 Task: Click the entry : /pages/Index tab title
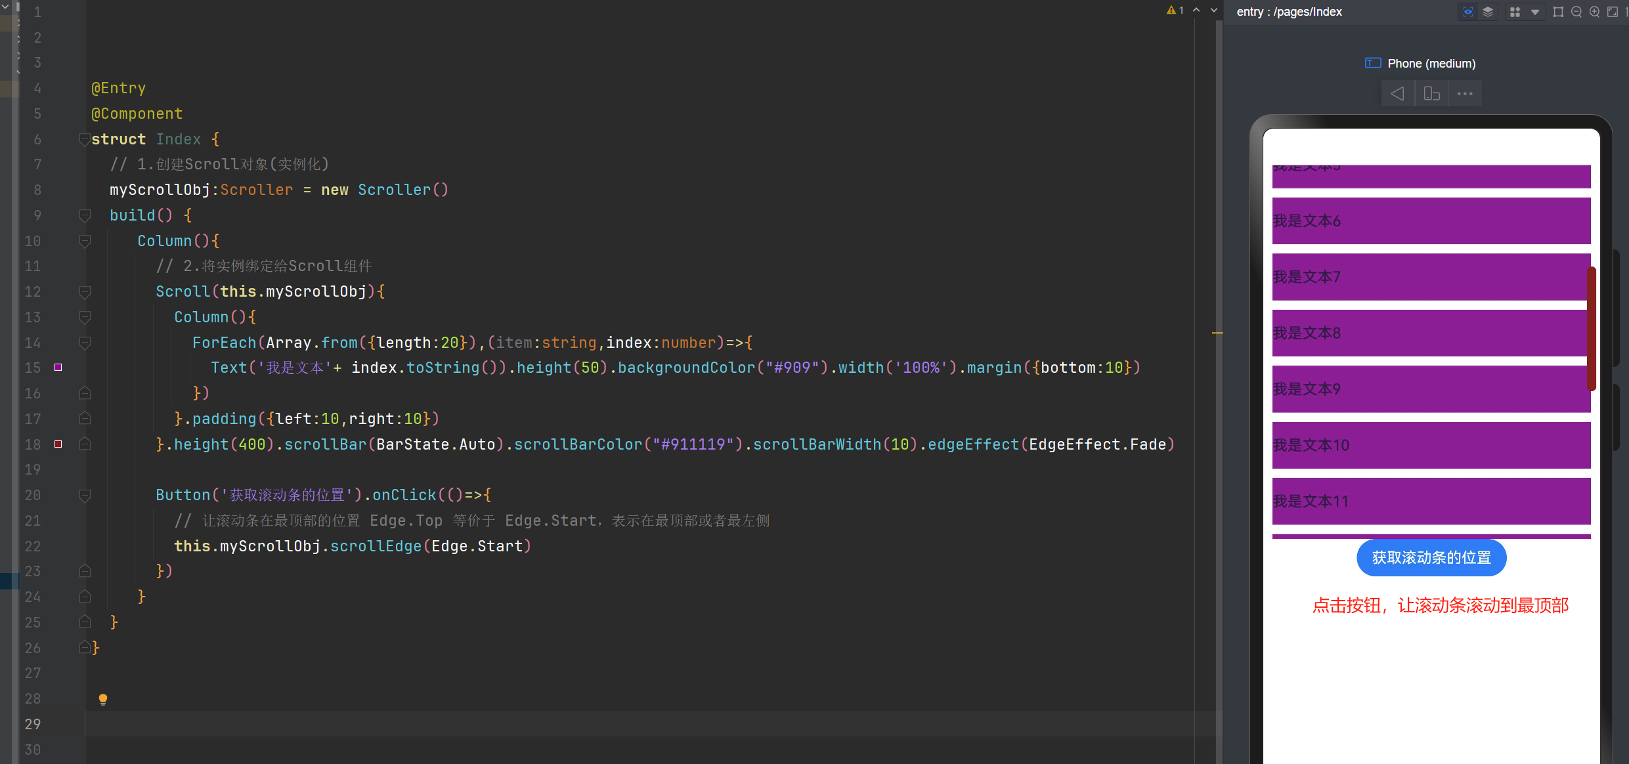coord(1289,12)
